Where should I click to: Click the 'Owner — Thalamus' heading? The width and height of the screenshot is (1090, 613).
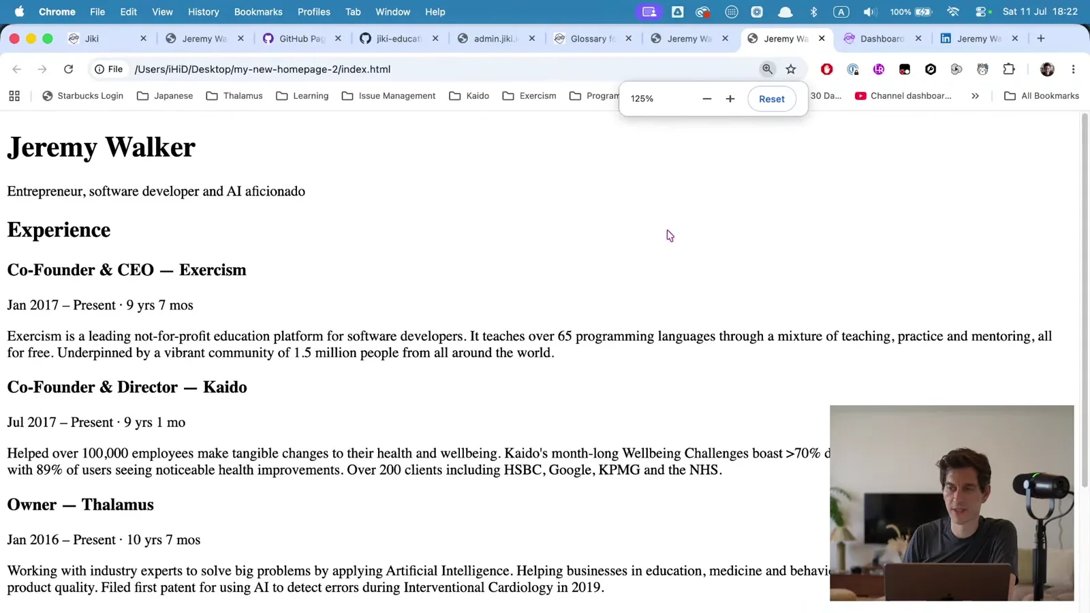(80, 505)
